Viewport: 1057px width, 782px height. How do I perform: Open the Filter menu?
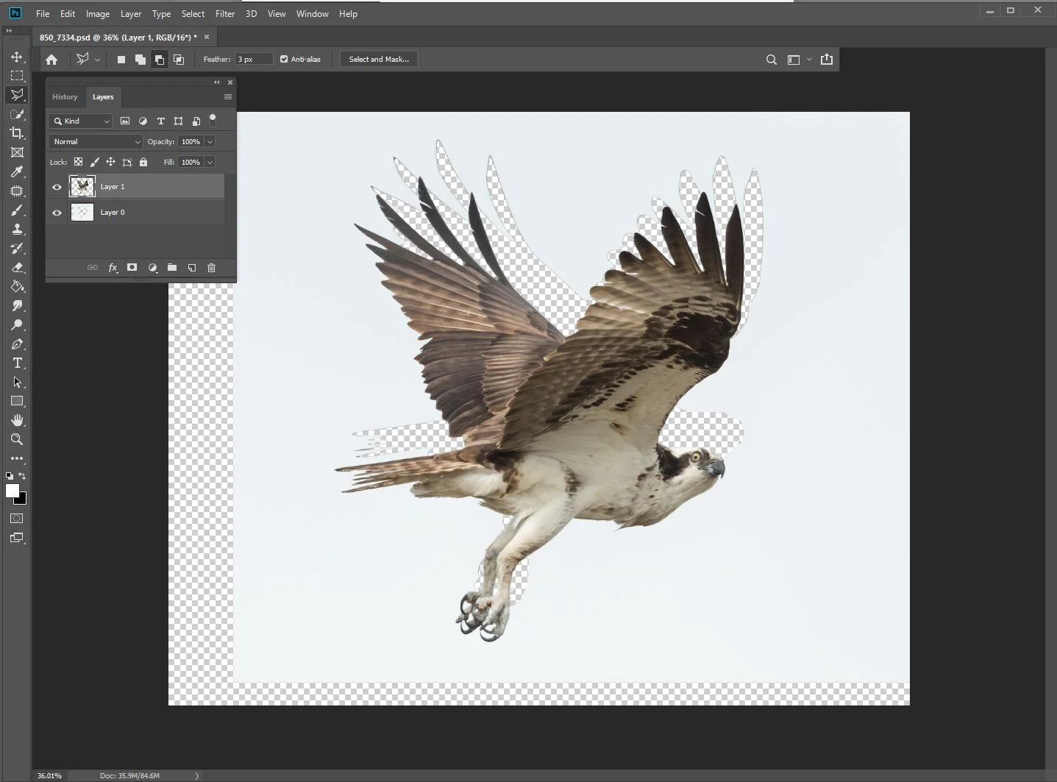click(224, 13)
